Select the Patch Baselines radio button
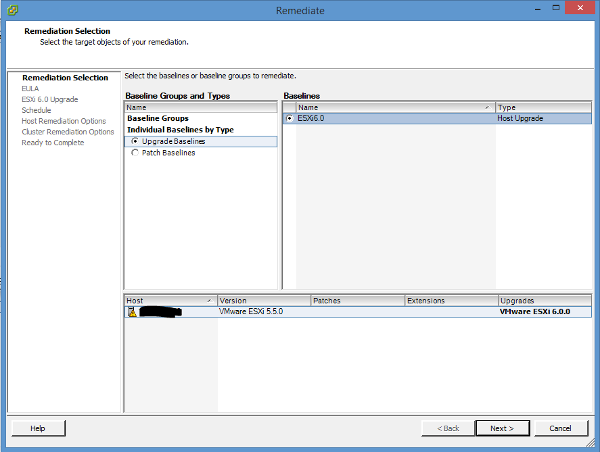Image resolution: width=600 pixels, height=452 pixels. (x=135, y=153)
